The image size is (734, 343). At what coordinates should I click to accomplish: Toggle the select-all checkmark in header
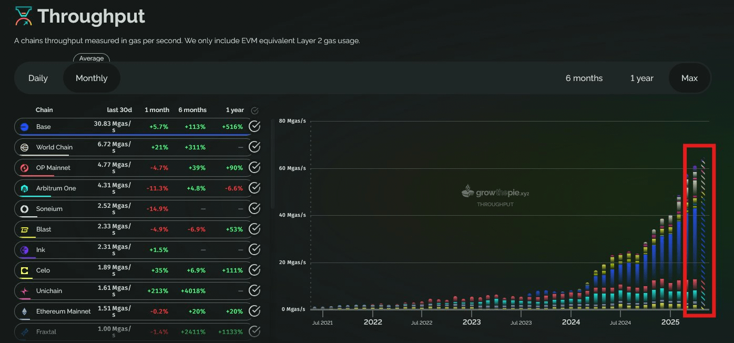[255, 110]
